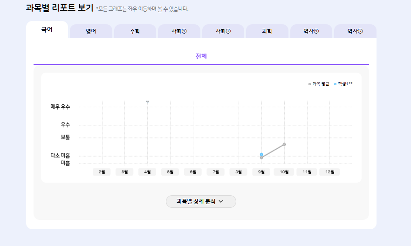Image resolution: width=411 pixels, height=246 pixels.
Task: Click the gray average point at 4월
Action: [x=148, y=101]
